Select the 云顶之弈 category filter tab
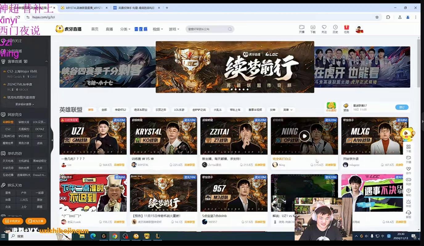Viewport: 424px width, 246px height. [161, 110]
